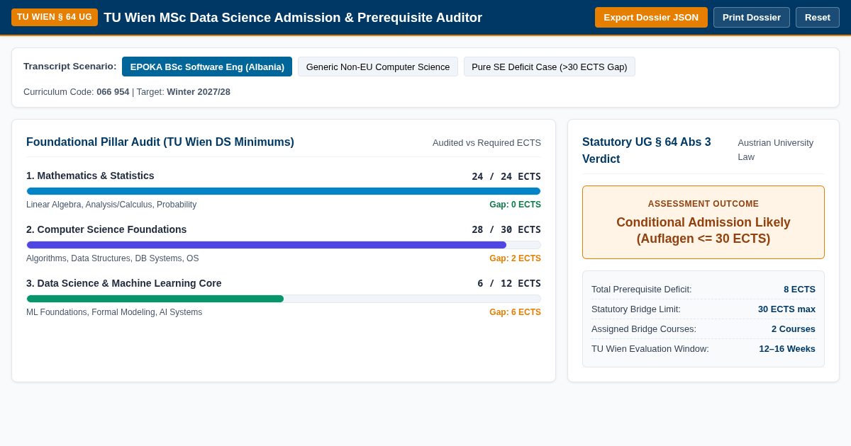This screenshot has height=446, width=851.
Task: Click the Mathematics & Statistics progress bar
Action: [x=284, y=191]
